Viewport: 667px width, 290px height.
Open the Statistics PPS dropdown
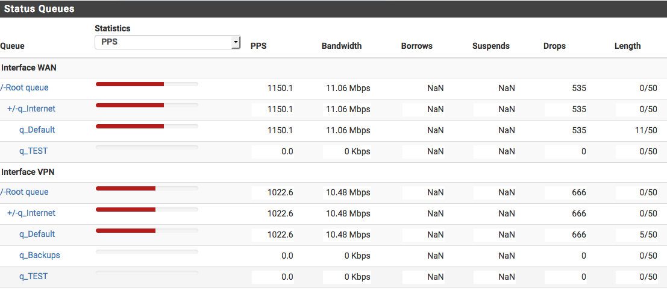[x=168, y=42]
